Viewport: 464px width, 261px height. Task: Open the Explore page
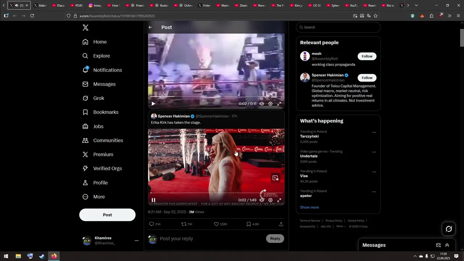(96, 56)
